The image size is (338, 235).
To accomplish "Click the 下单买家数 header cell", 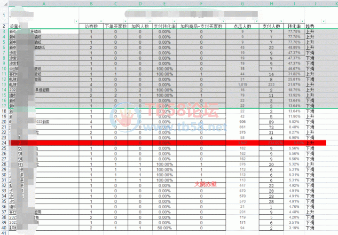I will click(x=115, y=26).
